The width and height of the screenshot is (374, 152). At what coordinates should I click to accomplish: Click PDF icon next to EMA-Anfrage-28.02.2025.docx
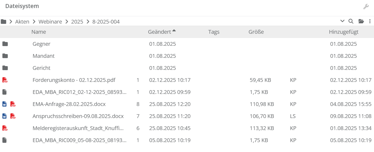(x=13, y=104)
